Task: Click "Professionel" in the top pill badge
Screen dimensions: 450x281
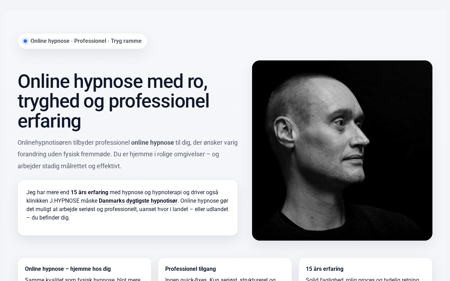Action: pos(90,41)
